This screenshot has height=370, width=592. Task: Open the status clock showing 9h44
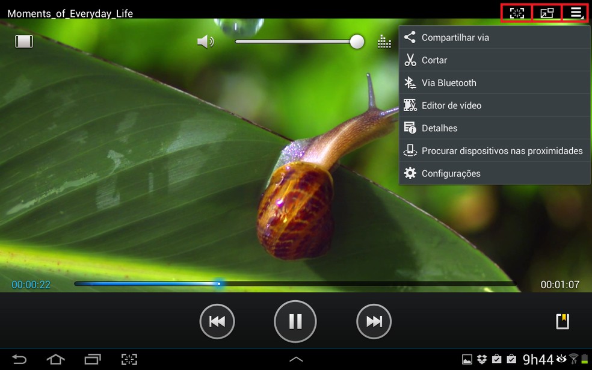(538, 359)
